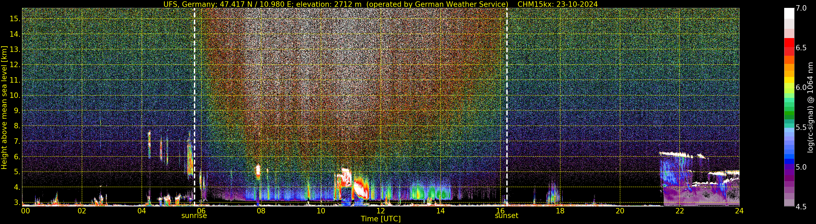Click the '10' time tick label
The height and width of the screenshot is (224, 816).
(x=321, y=211)
